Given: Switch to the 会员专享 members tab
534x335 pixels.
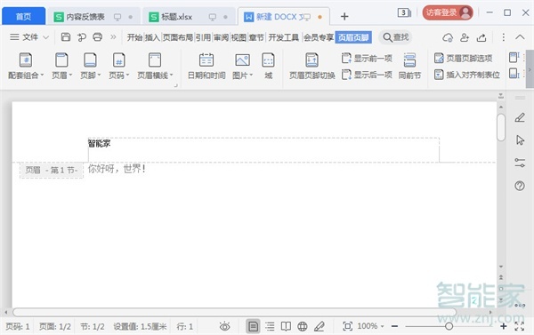Looking at the screenshot, I should pyautogui.click(x=318, y=37).
